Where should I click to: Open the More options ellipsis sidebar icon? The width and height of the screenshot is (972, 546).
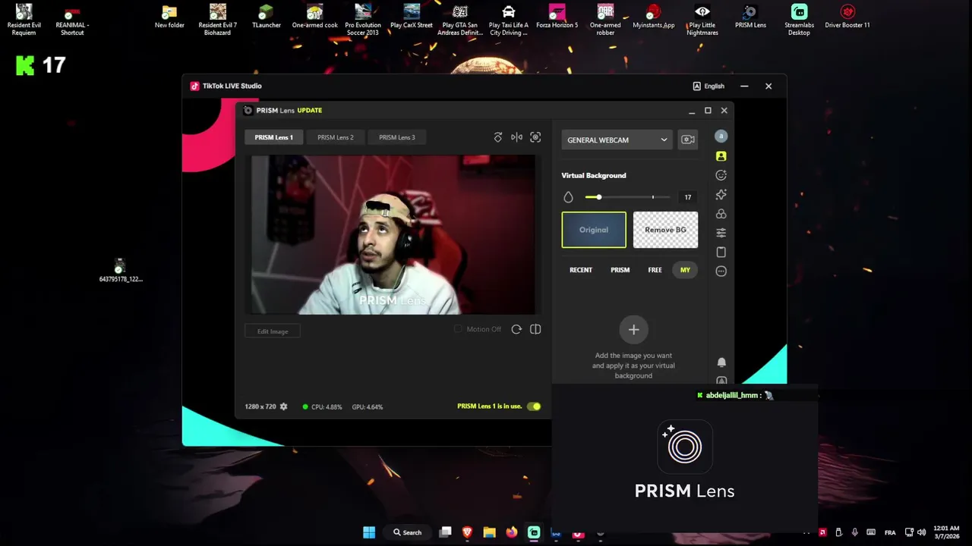pyautogui.click(x=721, y=271)
